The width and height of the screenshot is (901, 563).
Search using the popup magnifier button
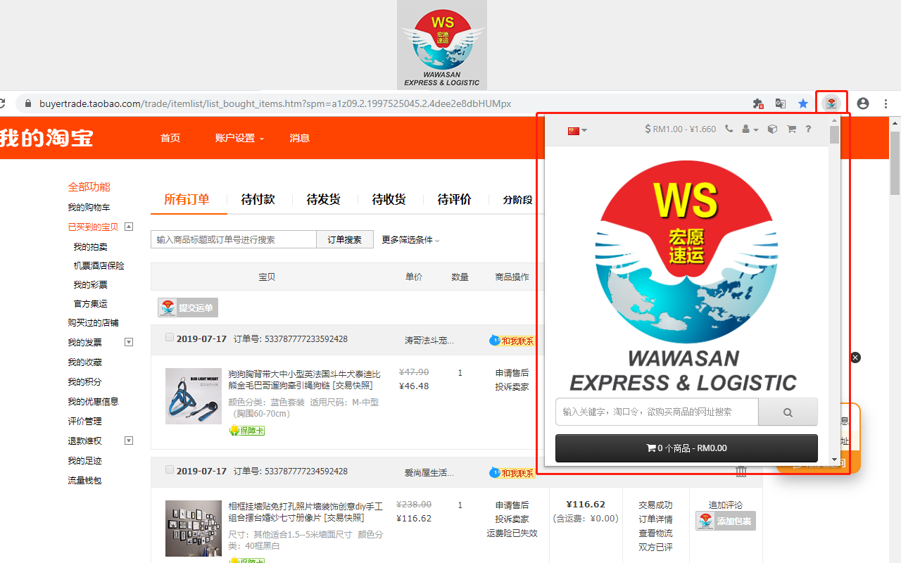788,412
